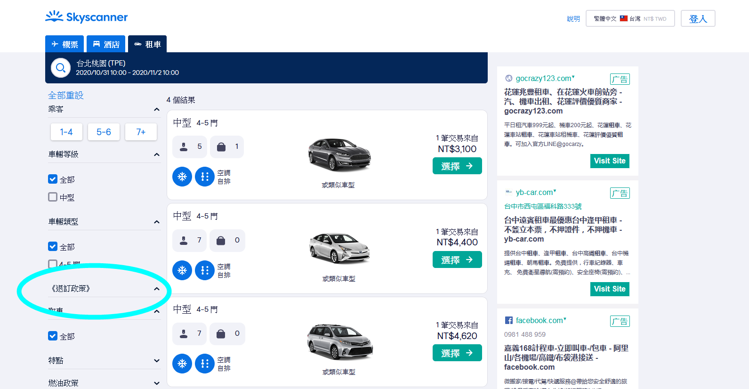Image resolution: width=749 pixels, height=389 pixels.
Task: Click air conditioning snowflake icon on first car
Action: pyautogui.click(x=182, y=177)
